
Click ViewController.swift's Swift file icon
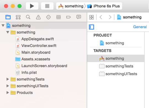(x=18, y=46)
